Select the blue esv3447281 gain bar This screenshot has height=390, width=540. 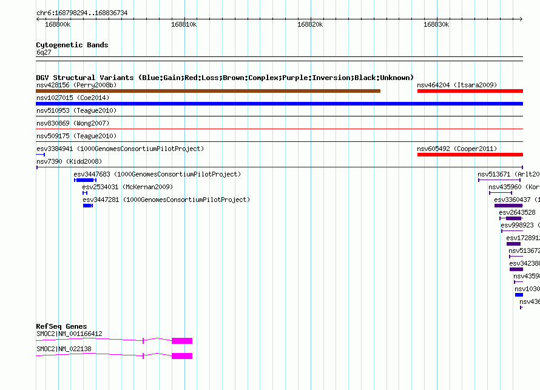88,206
